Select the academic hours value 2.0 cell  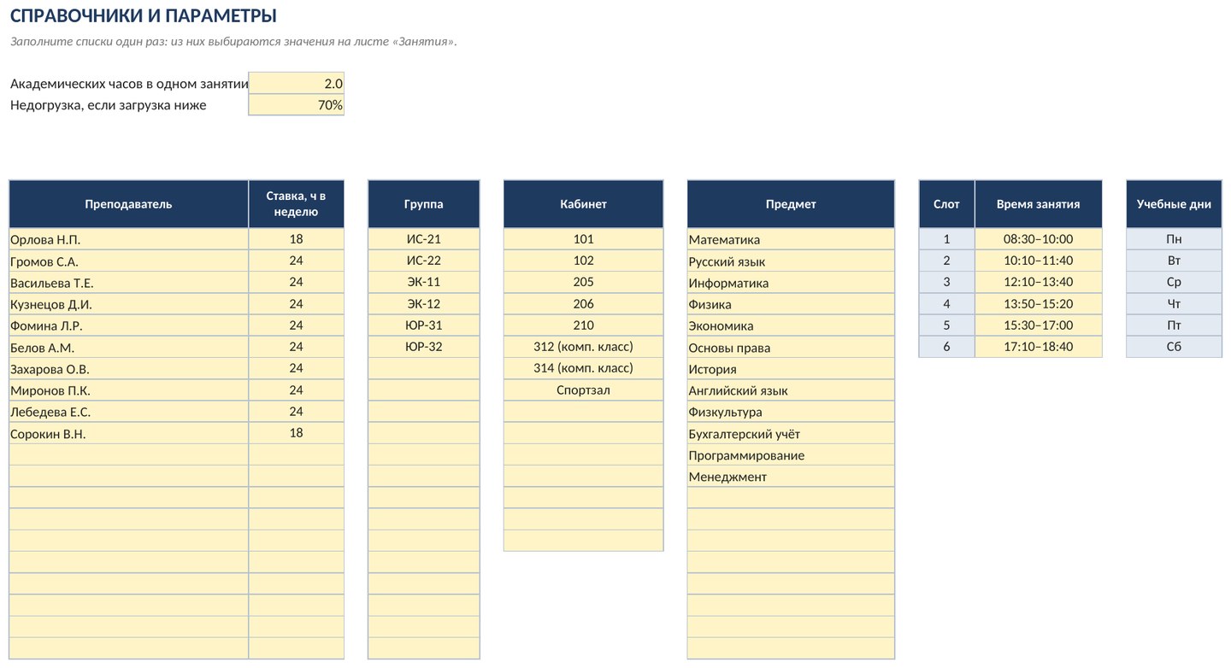(297, 84)
